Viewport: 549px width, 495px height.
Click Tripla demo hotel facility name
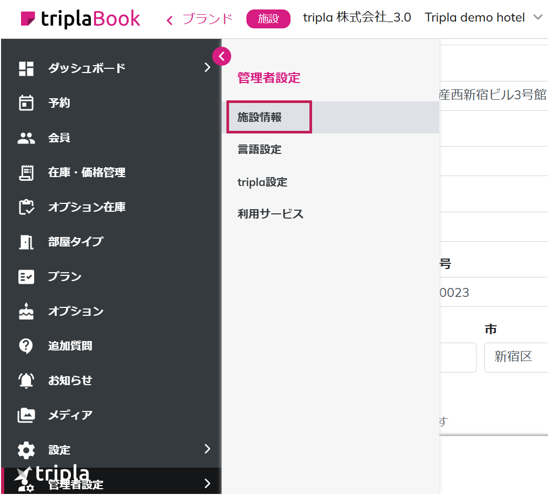click(x=474, y=17)
